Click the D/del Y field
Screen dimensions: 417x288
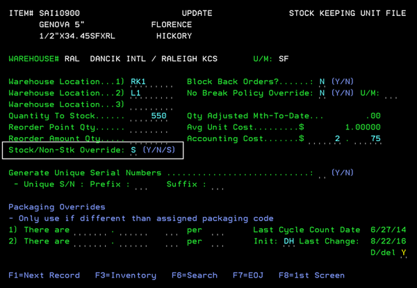[x=403, y=253]
